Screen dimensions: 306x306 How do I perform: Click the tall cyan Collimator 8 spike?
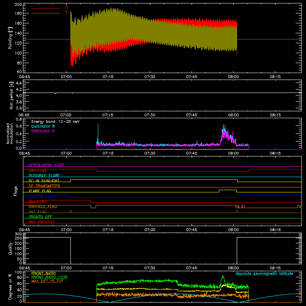pyautogui.click(x=98, y=133)
